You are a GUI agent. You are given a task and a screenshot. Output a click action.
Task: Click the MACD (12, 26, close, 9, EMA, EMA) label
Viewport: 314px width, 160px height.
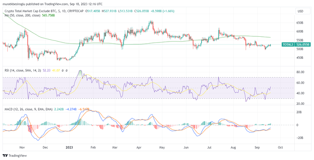tap(29, 109)
